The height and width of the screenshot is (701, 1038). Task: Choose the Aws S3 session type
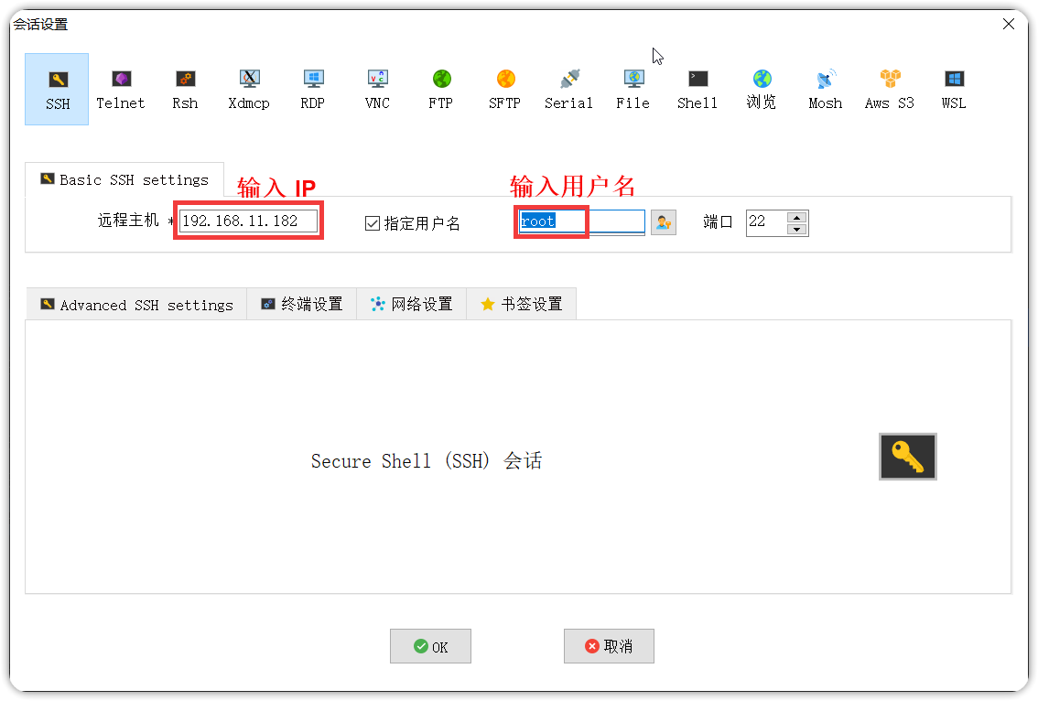(x=889, y=90)
